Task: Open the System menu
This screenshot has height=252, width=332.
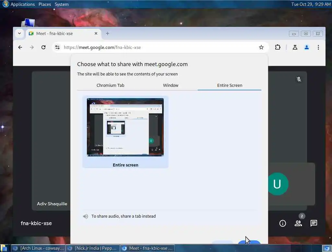Action: pos(62,4)
